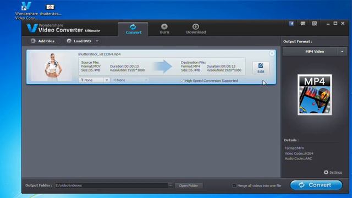
Task: Minimize the Video Converter window
Action: click(328, 24)
